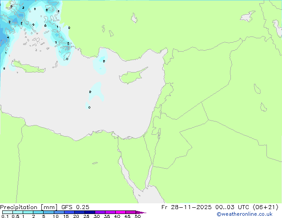Click the legend label "35"
282x218 pixels.
click(x=107, y=216)
